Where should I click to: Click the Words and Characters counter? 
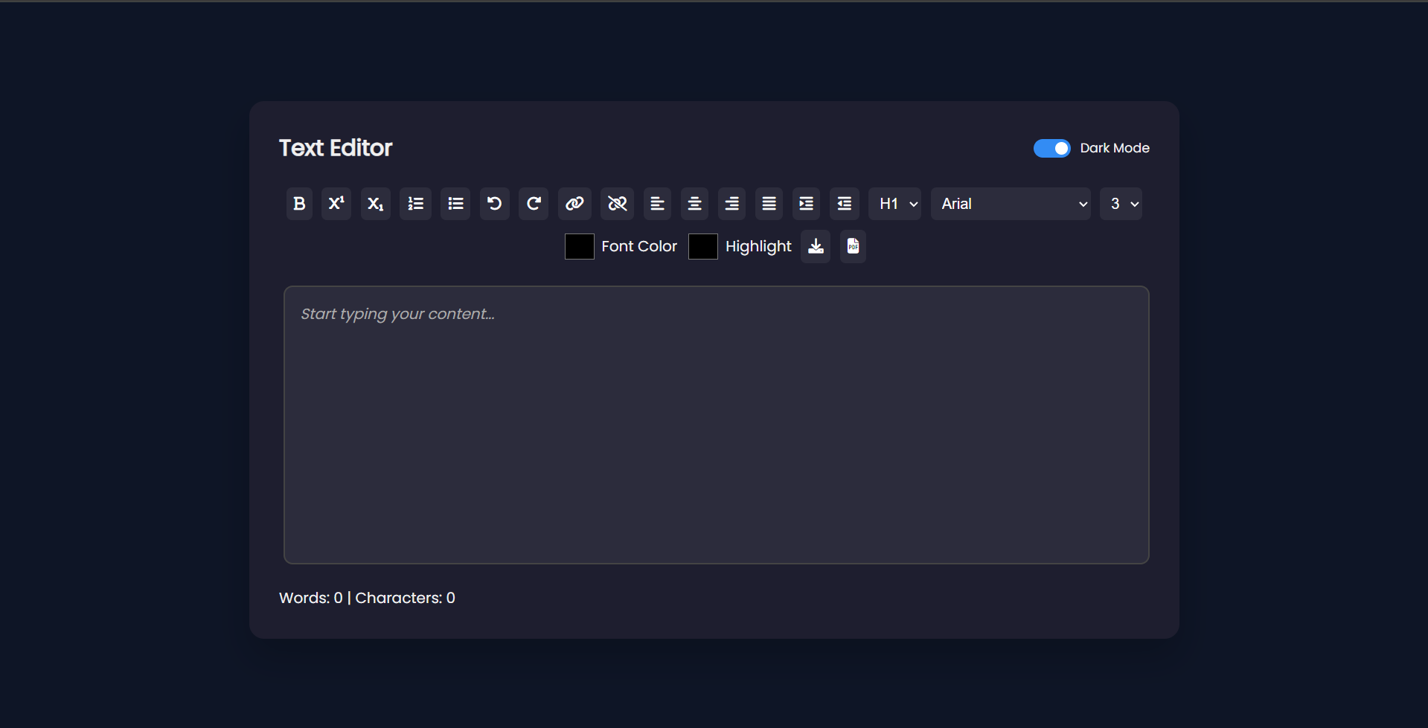coord(367,598)
